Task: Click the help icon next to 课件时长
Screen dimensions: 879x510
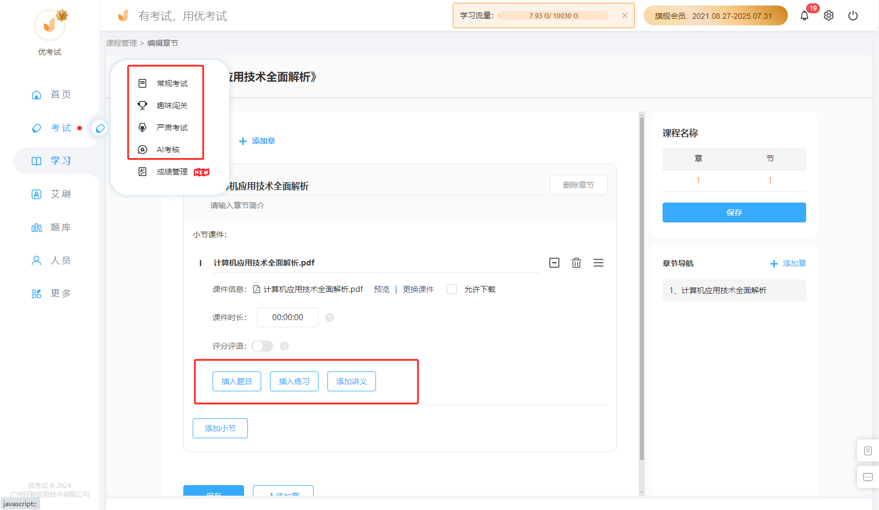Action: 330,317
